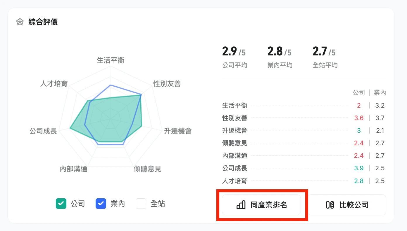Click the 2.1 industry score for 升遷機會
This screenshot has height=231, width=407.
[380, 131]
